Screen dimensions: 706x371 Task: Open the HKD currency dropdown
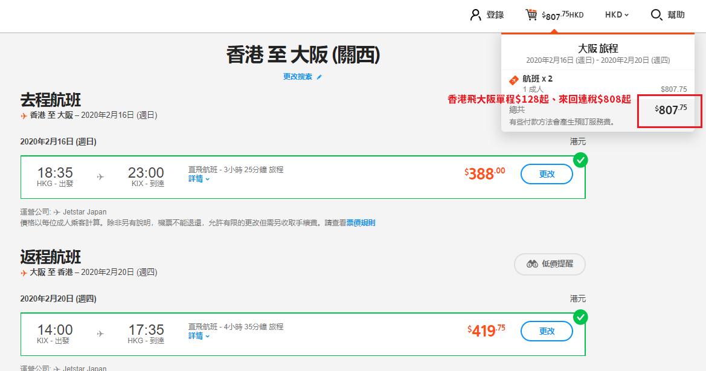(617, 15)
